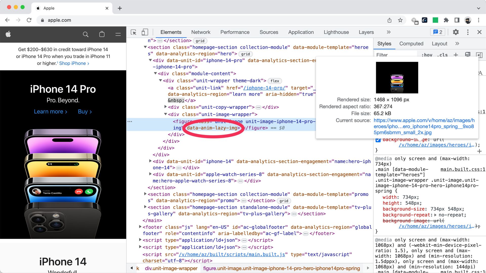Open the Extensions puzzle icon
The image size is (486, 273).
tap(446, 20)
